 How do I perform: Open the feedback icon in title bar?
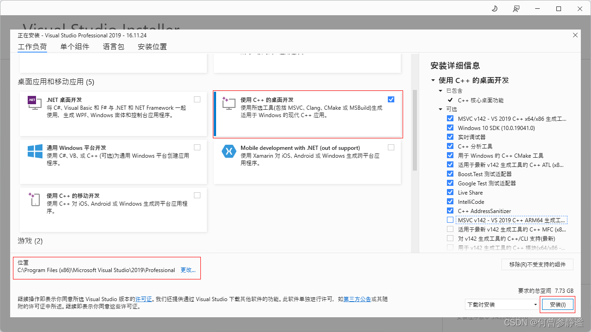[x=516, y=9]
